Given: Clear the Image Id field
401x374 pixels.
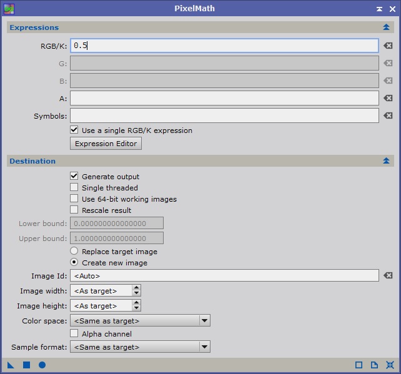Looking at the screenshot, I should pyautogui.click(x=388, y=275).
